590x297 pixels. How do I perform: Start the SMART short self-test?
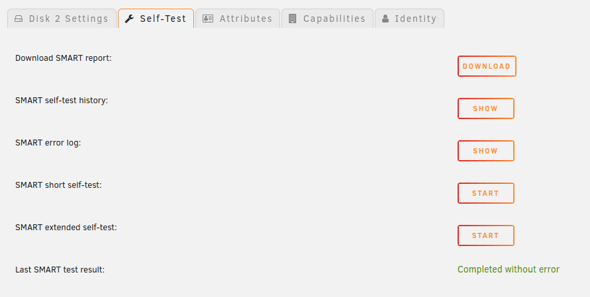[x=486, y=193]
